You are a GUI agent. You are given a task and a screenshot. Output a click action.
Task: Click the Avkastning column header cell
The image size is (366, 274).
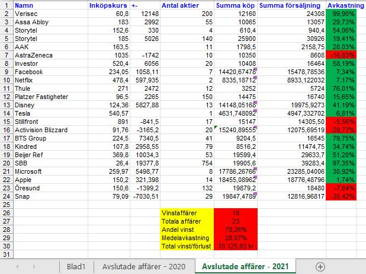(x=345, y=5)
